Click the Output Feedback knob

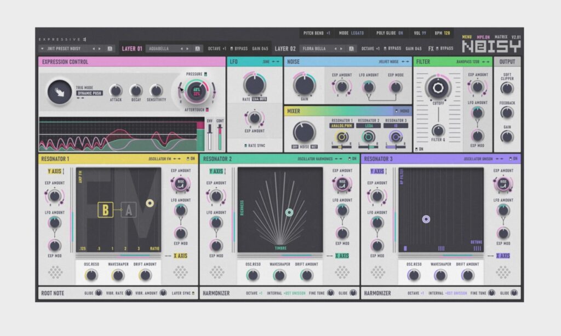[507, 113]
